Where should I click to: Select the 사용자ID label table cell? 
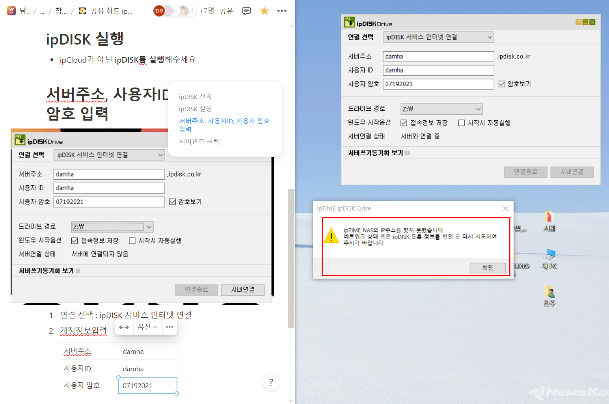coord(89,369)
